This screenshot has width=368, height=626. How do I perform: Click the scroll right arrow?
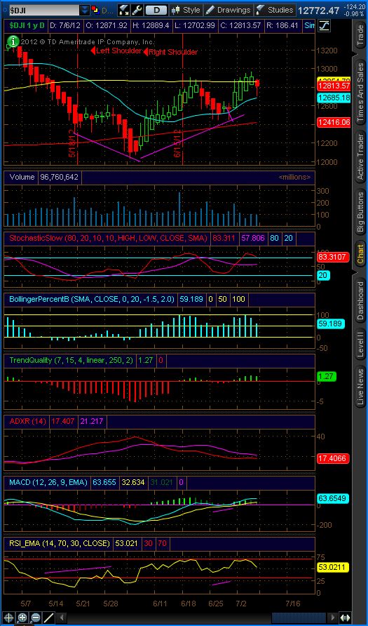pyautogui.click(x=332, y=618)
